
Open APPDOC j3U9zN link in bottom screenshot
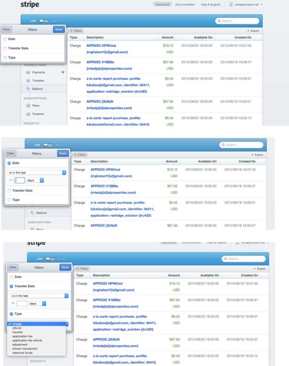click(106, 339)
